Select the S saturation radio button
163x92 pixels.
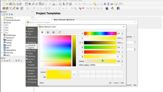pos(80,38)
